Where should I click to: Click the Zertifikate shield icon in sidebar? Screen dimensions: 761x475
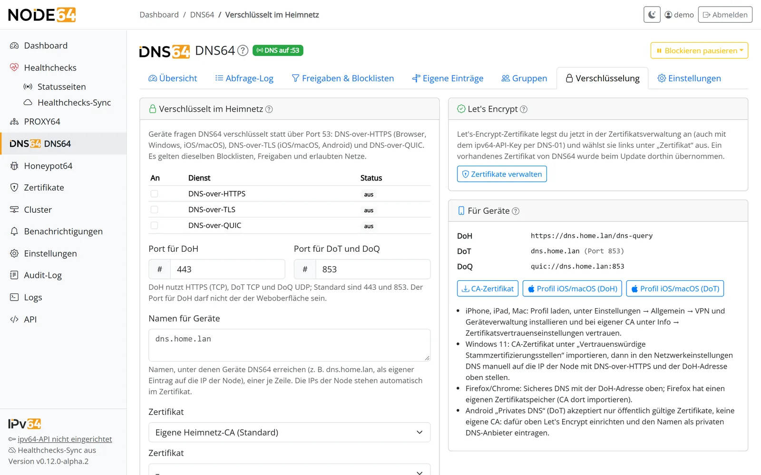pyautogui.click(x=14, y=188)
